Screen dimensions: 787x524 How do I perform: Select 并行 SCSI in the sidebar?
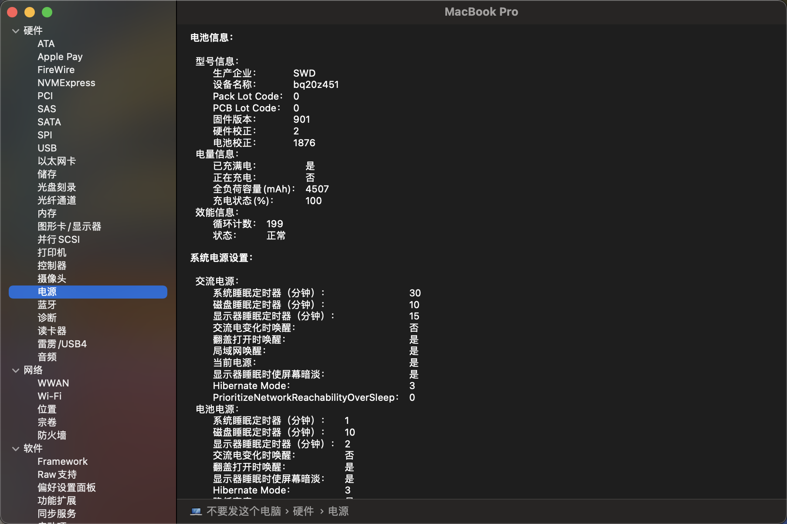[59, 240]
